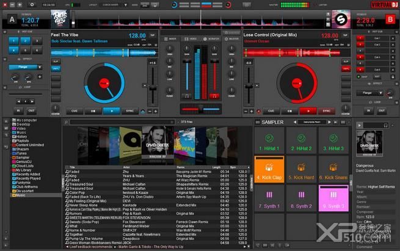Screen dimensions: 400x251
Task: Delete Cue 1 on right deck hot cue list
Action: (393, 38)
